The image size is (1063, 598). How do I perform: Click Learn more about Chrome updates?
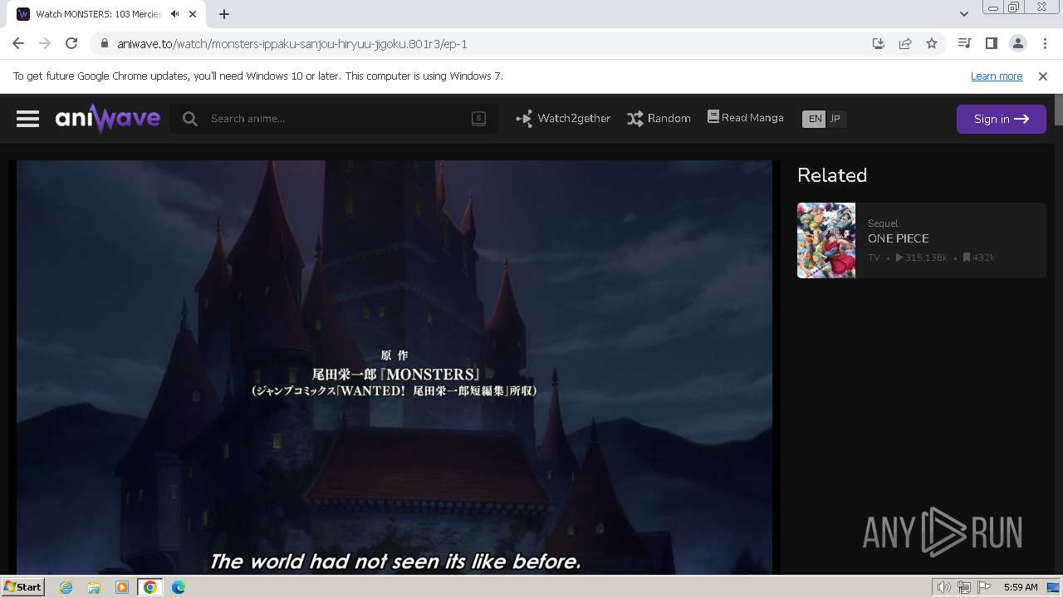coord(997,76)
